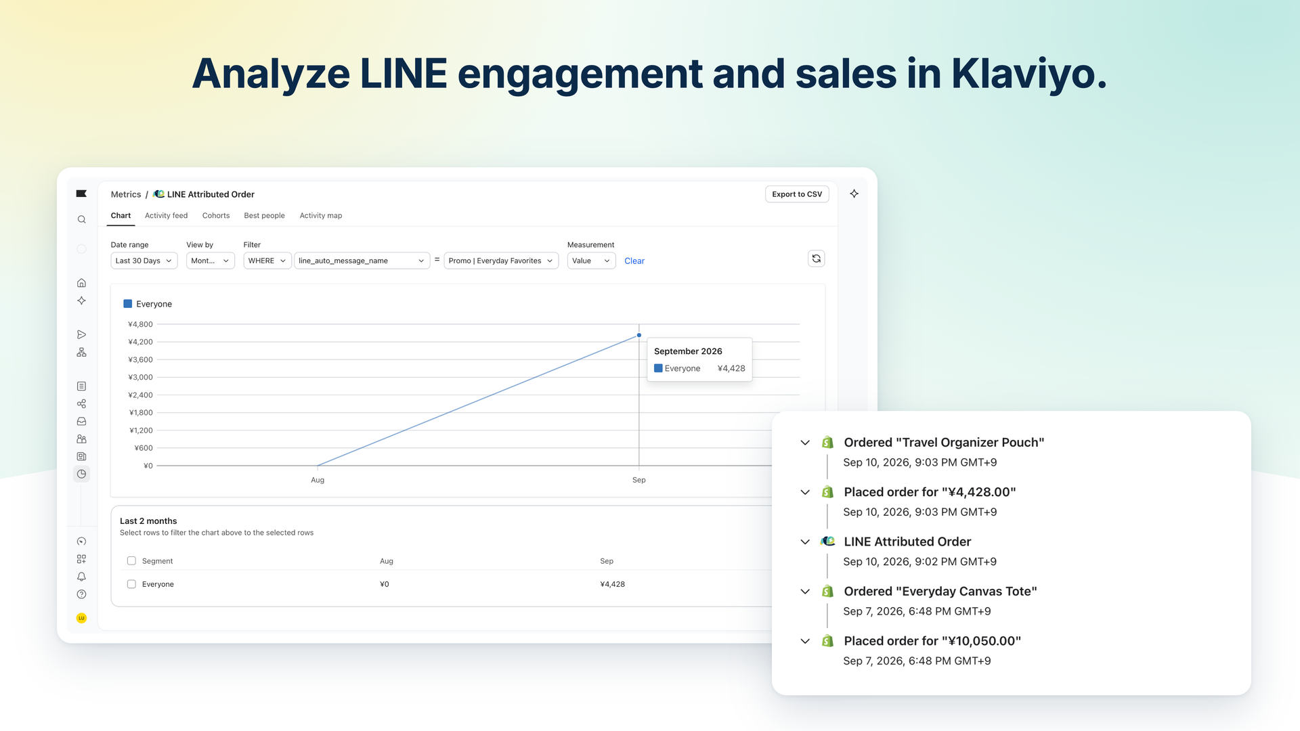Open the search icon in sidebar
Screen dimensions: 1300x731
coord(81,219)
